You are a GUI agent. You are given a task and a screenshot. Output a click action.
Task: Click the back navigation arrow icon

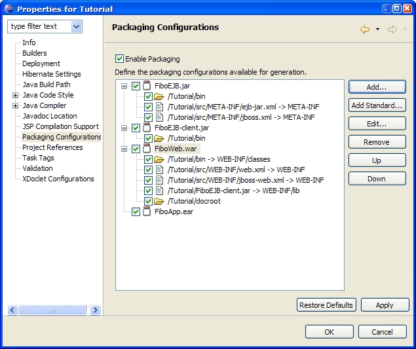365,29
